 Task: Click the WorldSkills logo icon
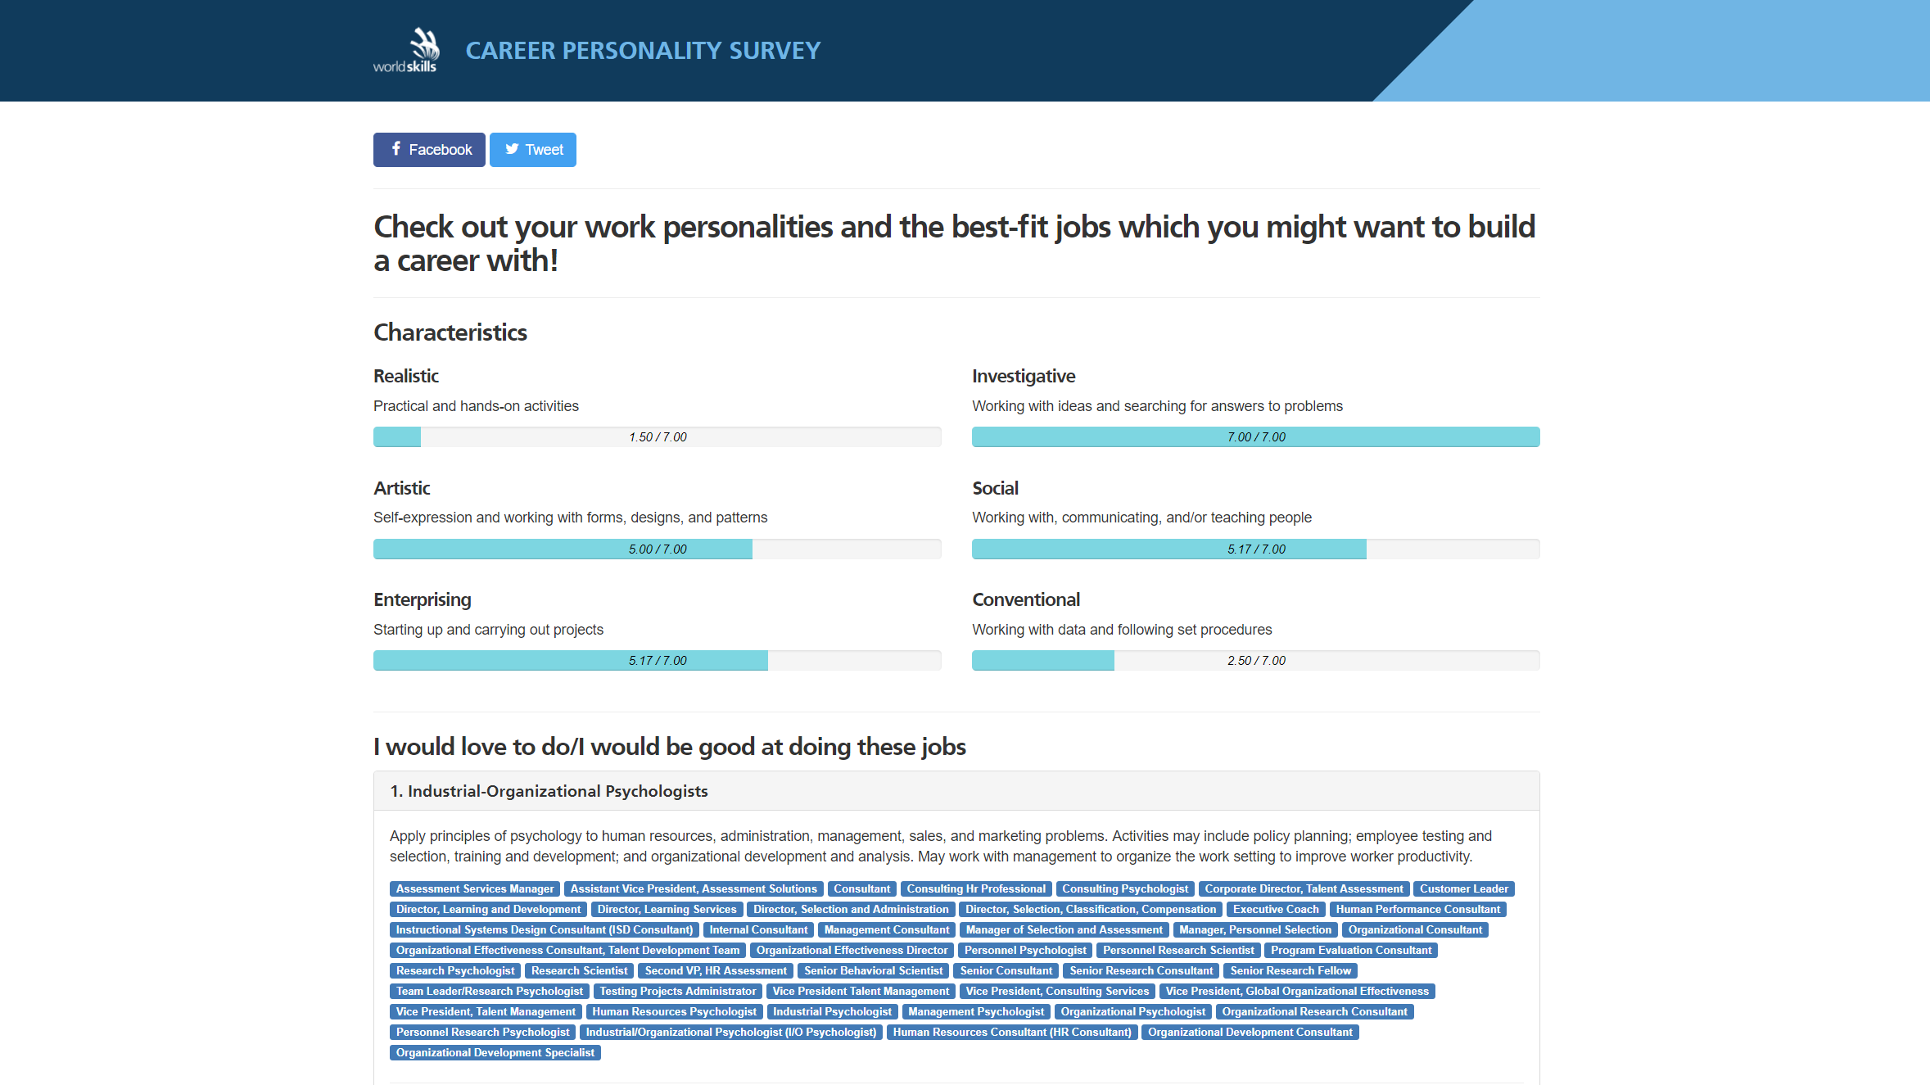click(x=406, y=50)
